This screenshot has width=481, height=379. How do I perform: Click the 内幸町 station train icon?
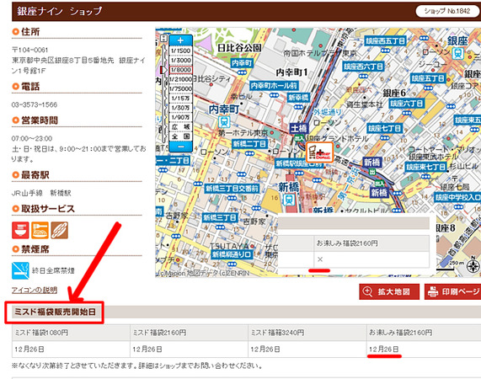coord(224,122)
